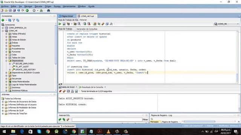This screenshot has height=135, width=241.
Task: Click the Autotrace icon in worksheet toolbar
Action: pyautogui.click(x=75, y=24)
